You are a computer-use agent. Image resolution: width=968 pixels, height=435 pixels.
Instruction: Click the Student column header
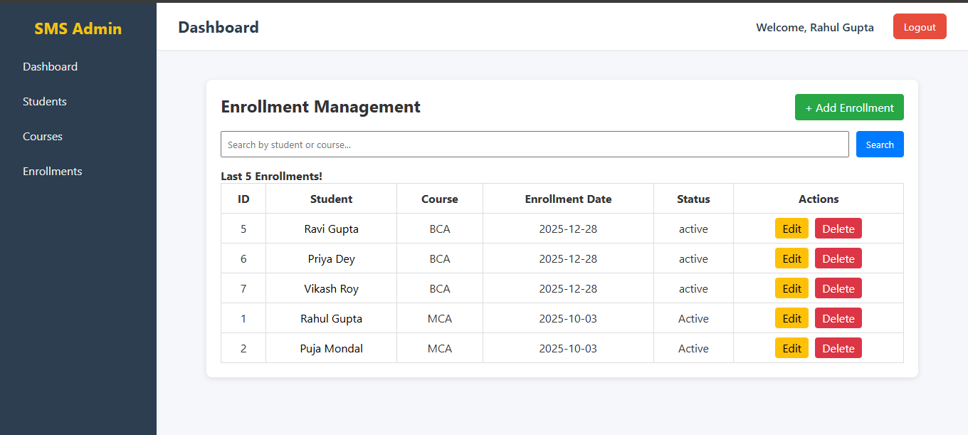331,199
